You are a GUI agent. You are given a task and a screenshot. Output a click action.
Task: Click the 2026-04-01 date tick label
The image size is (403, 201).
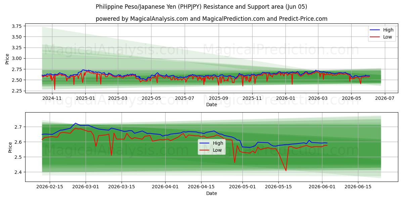point(165,187)
